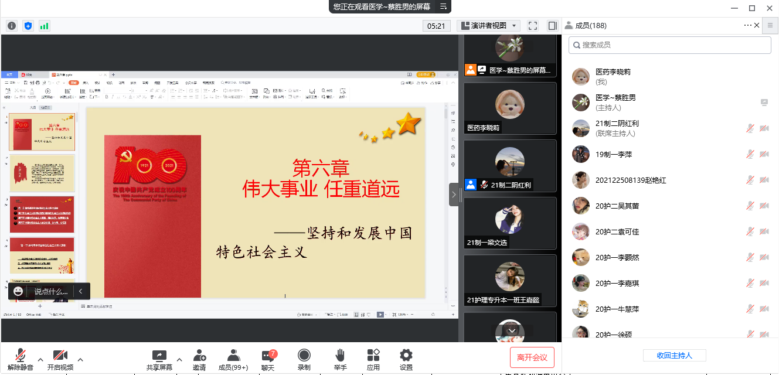
Task: Open the Settings gear
Action: tap(406, 359)
